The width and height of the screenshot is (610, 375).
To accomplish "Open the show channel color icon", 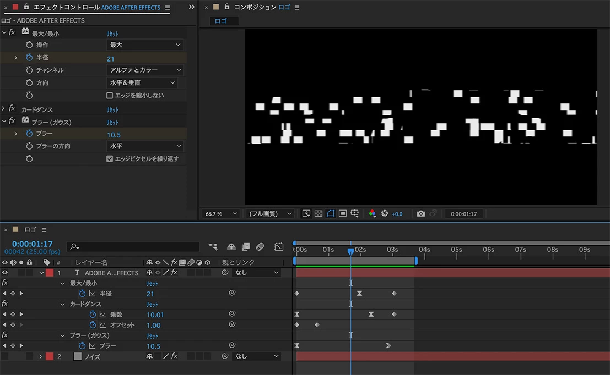I will (x=373, y=213).
